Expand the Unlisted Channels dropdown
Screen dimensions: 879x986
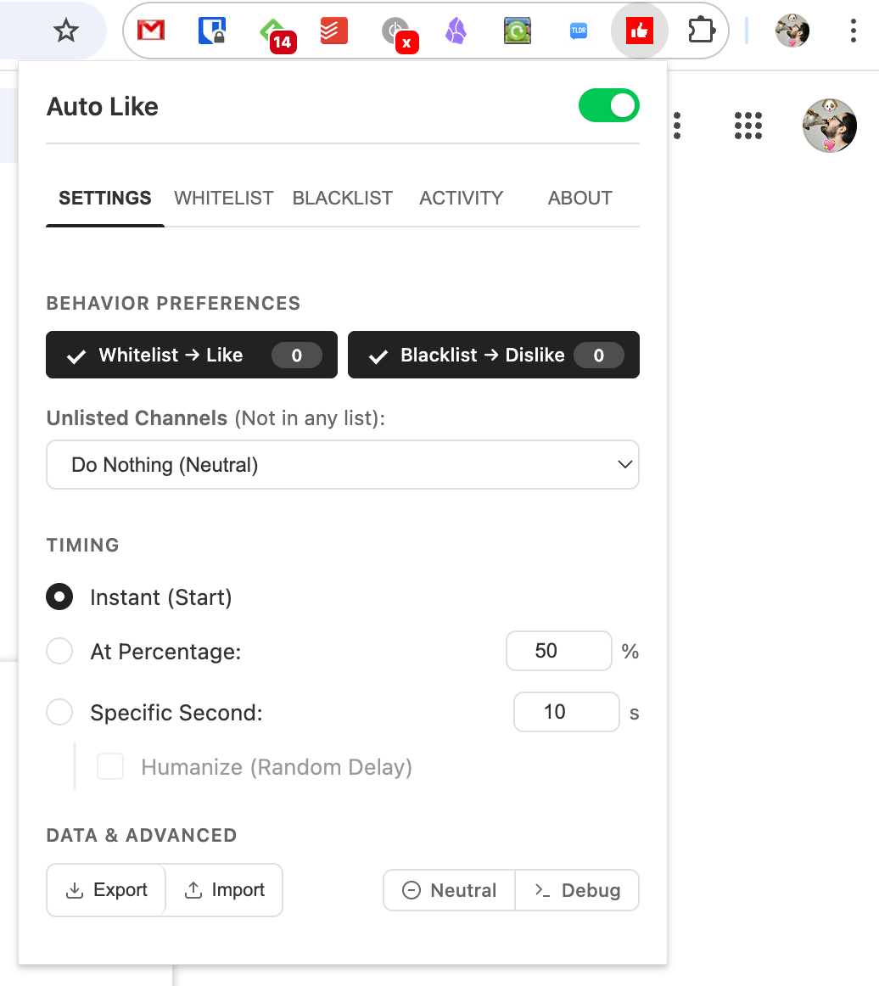(x=343, y=465)
